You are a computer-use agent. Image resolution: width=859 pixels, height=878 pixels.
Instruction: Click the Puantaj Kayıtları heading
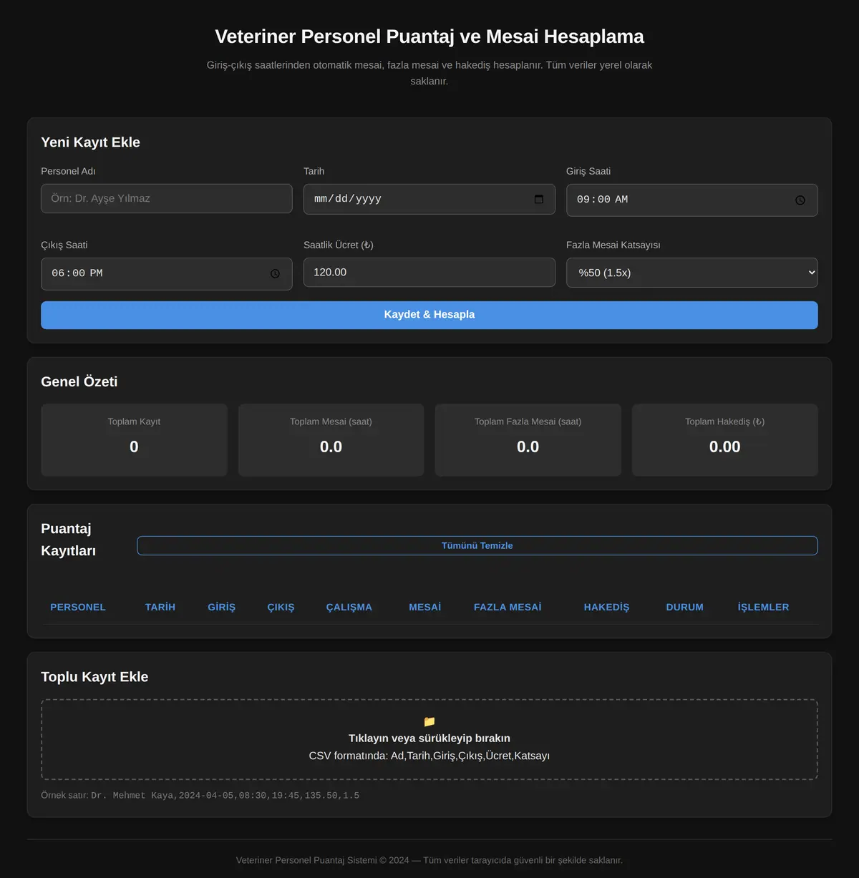(x=68, y=540)
